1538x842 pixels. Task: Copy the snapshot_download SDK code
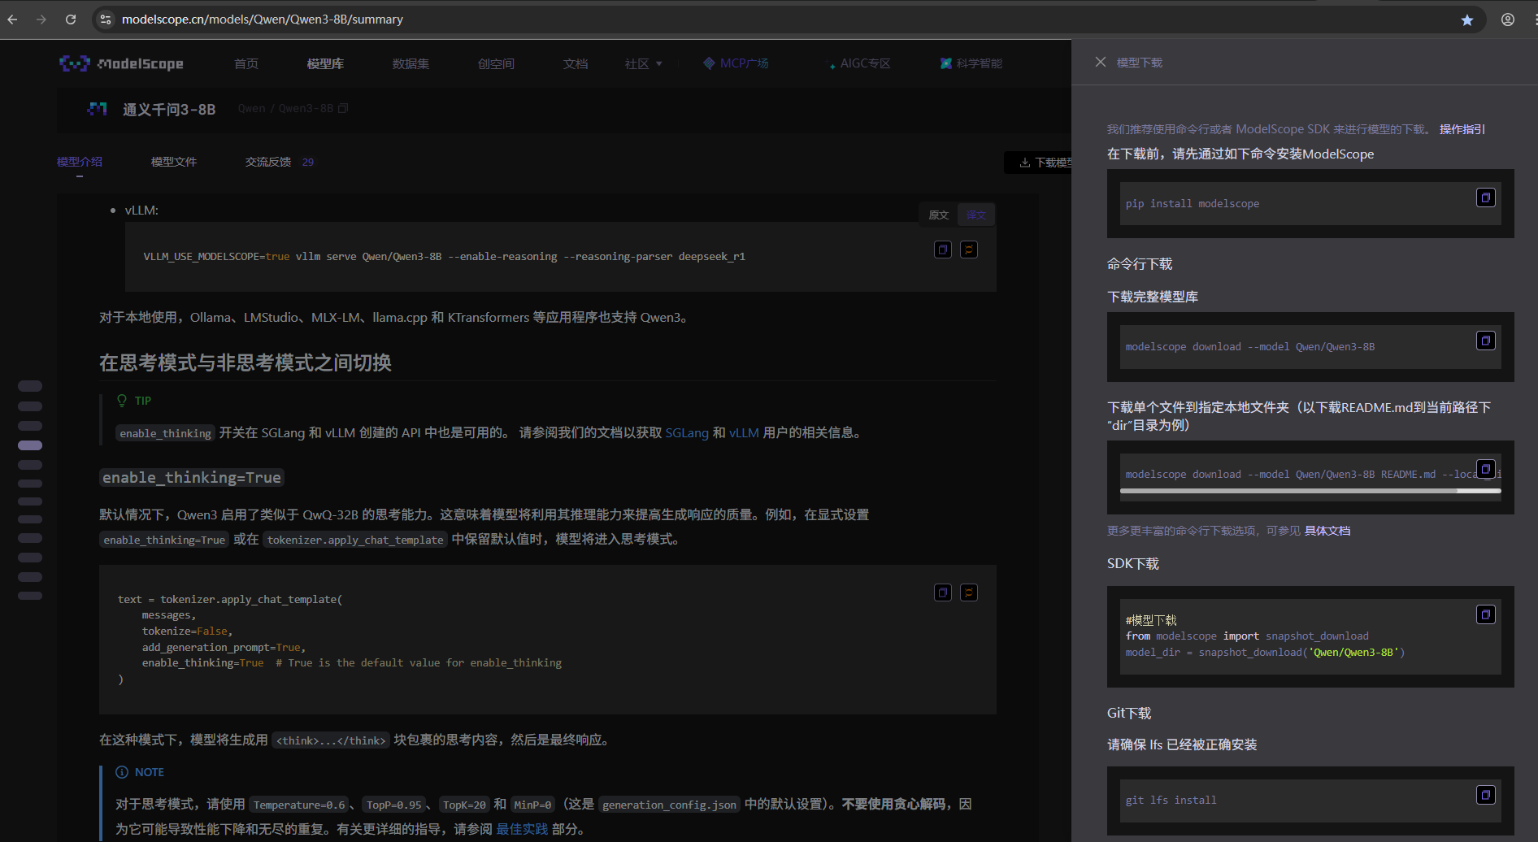click(1486, 614)
